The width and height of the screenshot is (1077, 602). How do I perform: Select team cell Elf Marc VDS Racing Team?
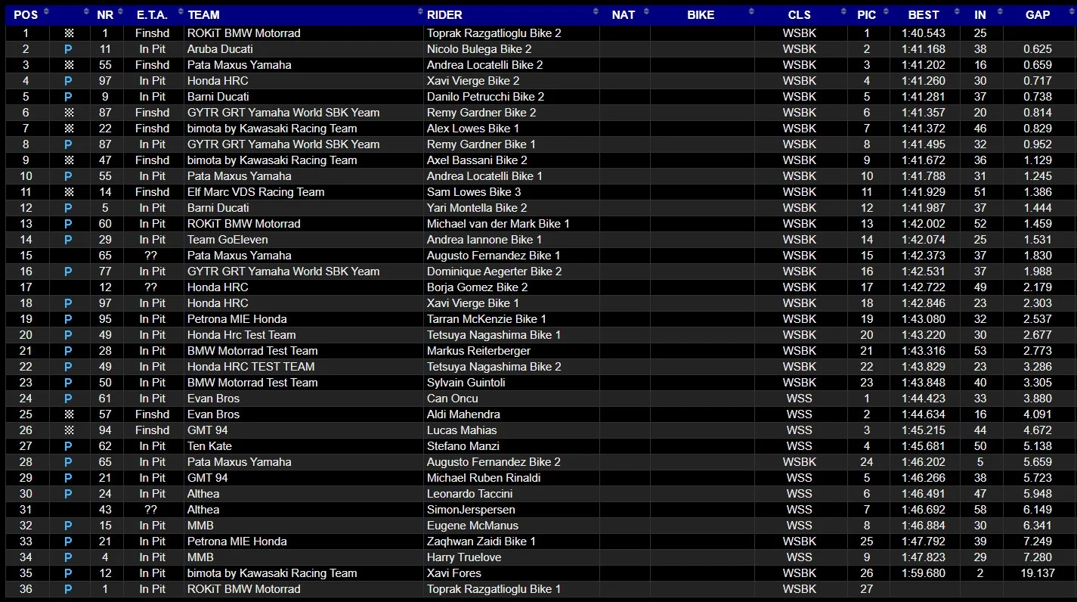click(255, 192)
